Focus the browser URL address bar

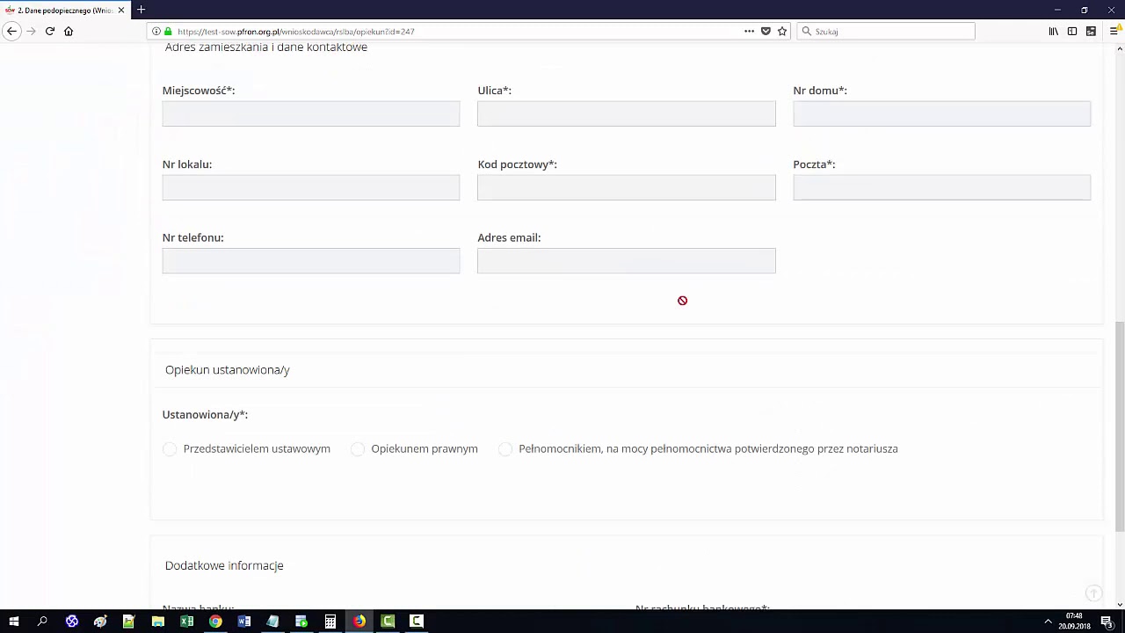click(457, 31)
